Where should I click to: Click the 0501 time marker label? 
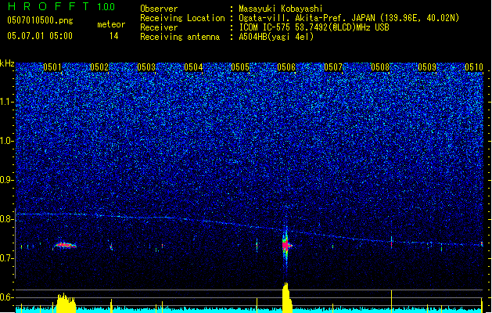coord(52,67)
